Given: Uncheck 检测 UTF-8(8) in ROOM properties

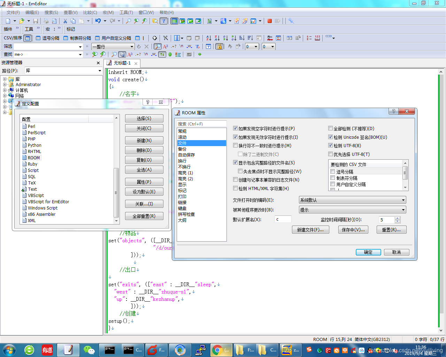Looking at the screenshot, I should pos(330,145).
